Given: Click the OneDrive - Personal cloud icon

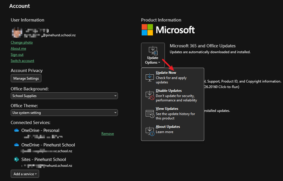Looking at the screenshot, I should [x=17, y=130].
